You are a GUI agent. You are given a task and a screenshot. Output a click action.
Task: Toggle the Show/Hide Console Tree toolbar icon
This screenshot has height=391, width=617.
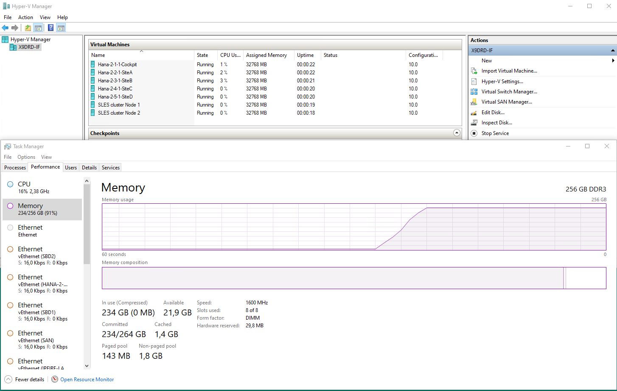tap(38, 28)
